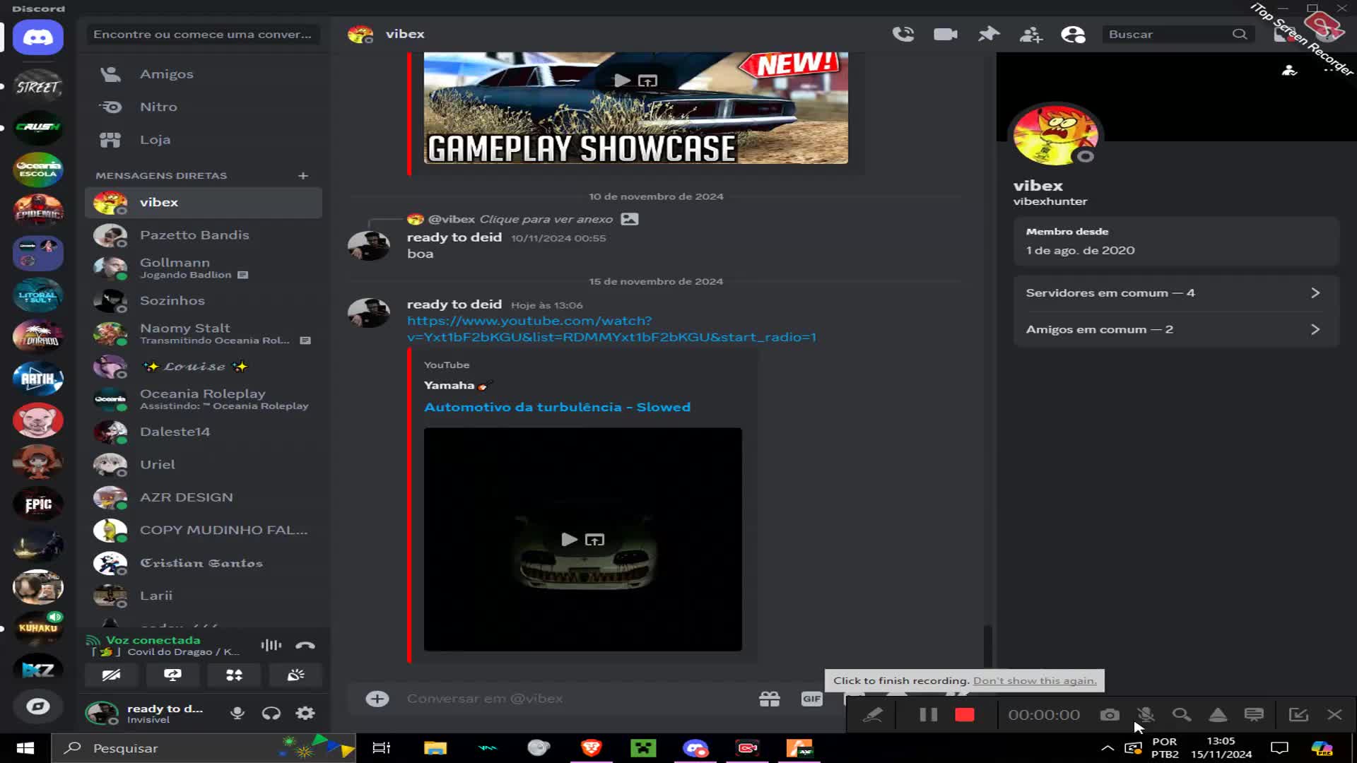1357x763 pixels.
Task: Open the STREET server
Action: [x=38, y=87]
